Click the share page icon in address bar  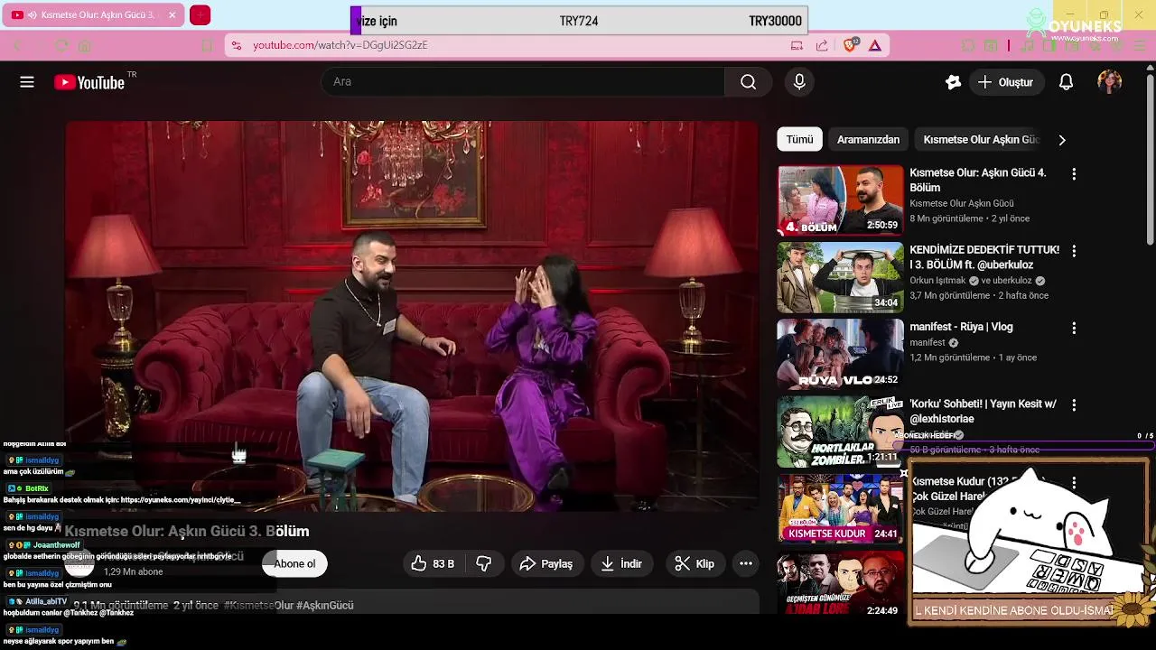[x=822, y=45]
